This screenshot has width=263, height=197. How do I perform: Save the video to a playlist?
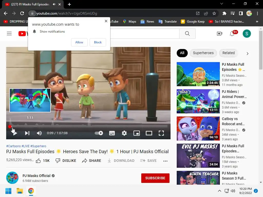[148, 161]
